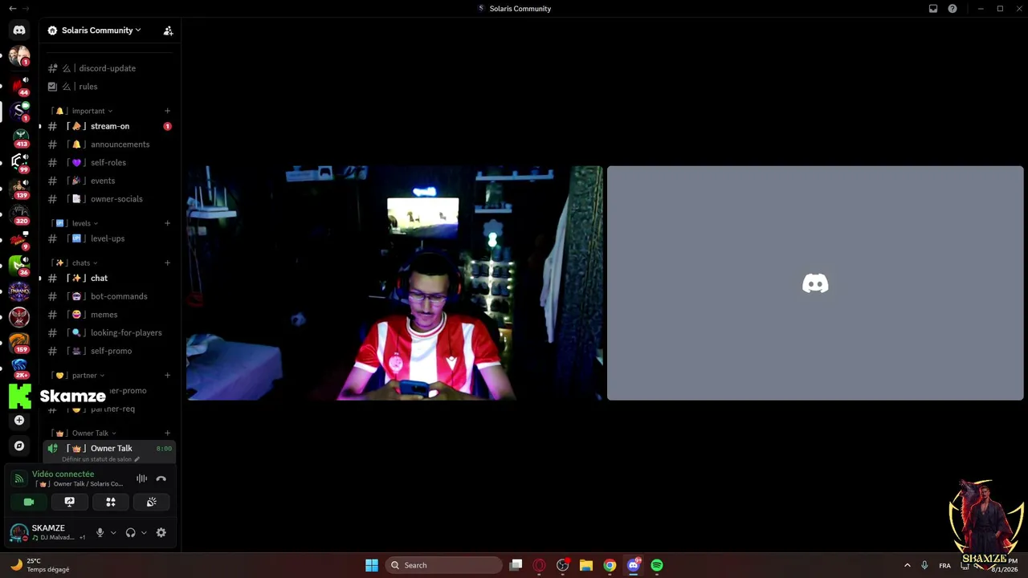The height and width of the screenshot is (578, 1028).
Task: Deafen the headphones
Action: 130,532
